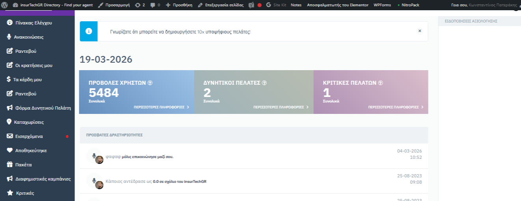Expand ΠΕΡΙΣΣΟΤΕΡΕΣ ΠΛΗΡΟΦΟΡΙΕΣ under customer reviews
This screenshot has width=521, height=201.
tap(396, 107)
